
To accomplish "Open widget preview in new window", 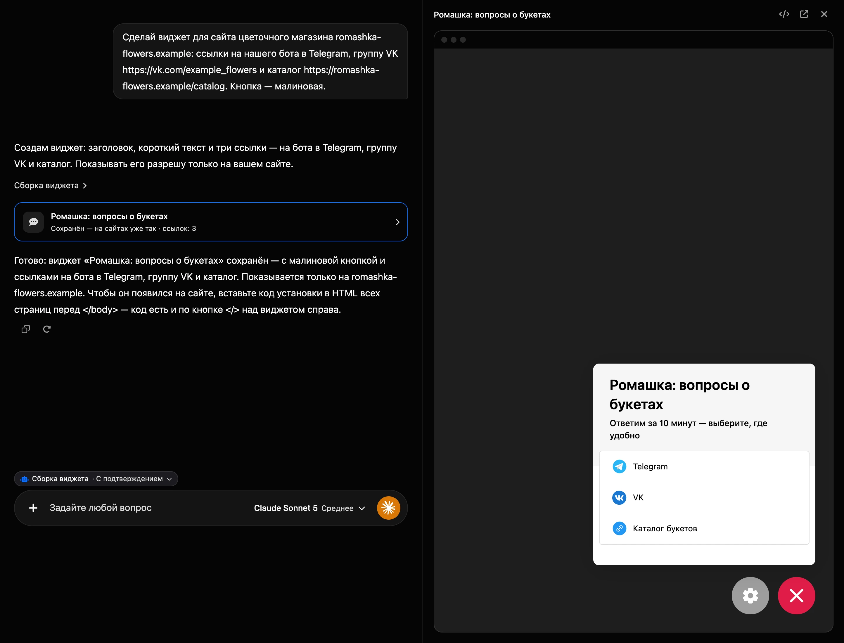I will (x=804, y=14).
